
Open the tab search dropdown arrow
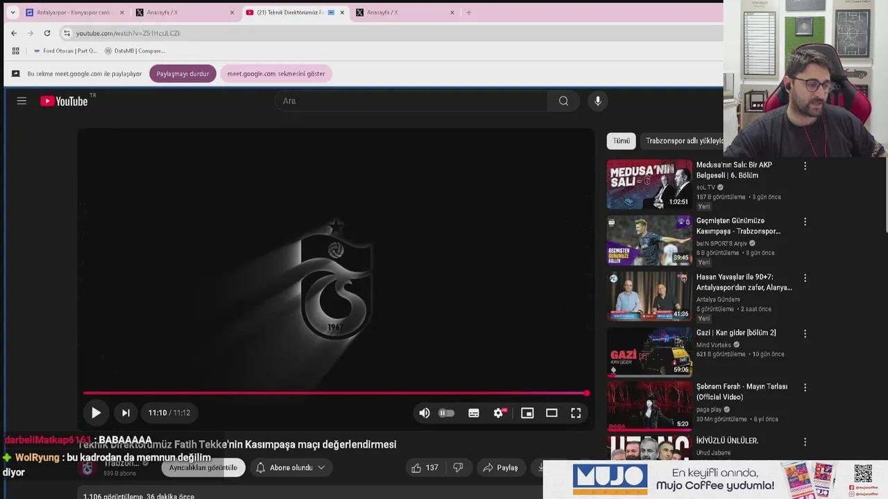click(x=12, y=12)
